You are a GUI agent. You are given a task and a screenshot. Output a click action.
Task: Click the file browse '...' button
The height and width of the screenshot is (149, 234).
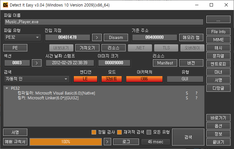click(x=218, y=19)
